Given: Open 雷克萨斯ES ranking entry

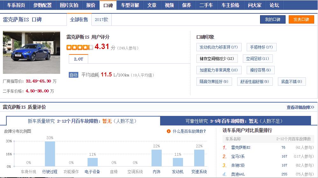Looking at the screenshot, I should click(x=241, y=147).
